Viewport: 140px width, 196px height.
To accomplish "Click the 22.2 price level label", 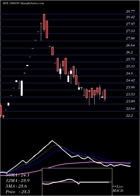I will coord(129,116).
